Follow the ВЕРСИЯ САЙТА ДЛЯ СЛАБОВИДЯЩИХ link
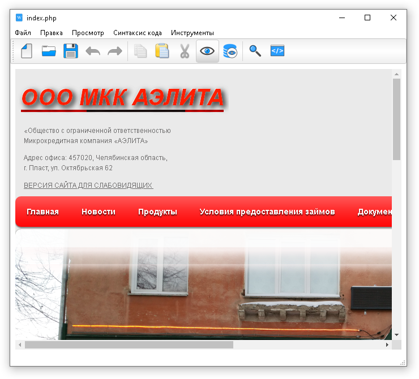Viewport: 419px width, 379px height. click(88, 185)
